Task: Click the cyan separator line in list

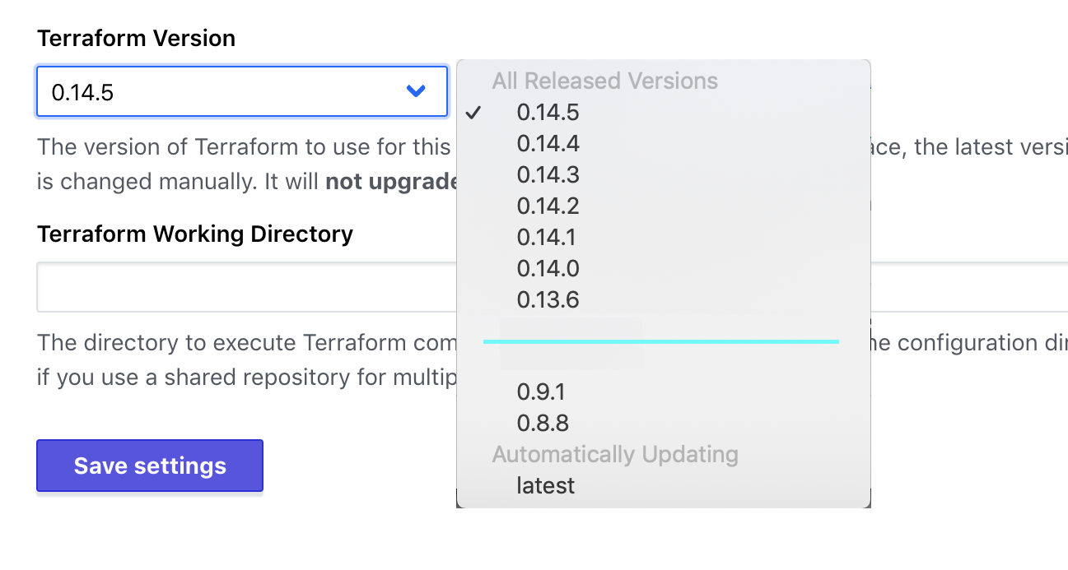Action: (x=661, y=341)
